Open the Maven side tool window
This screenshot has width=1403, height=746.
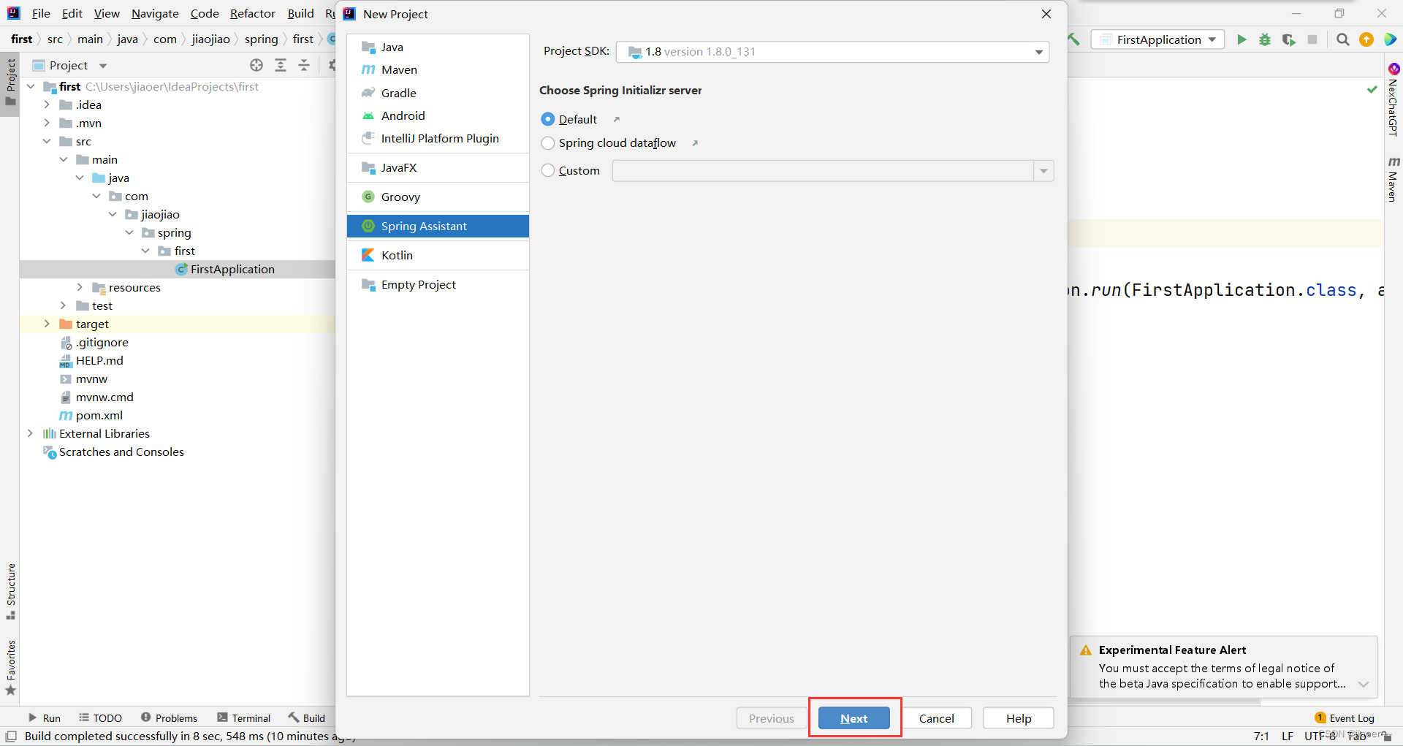[x=1393, y=179]
